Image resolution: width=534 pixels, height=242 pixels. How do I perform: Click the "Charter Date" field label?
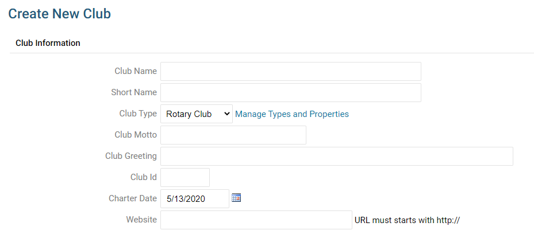pyautogui.click(x=133, y=199)
